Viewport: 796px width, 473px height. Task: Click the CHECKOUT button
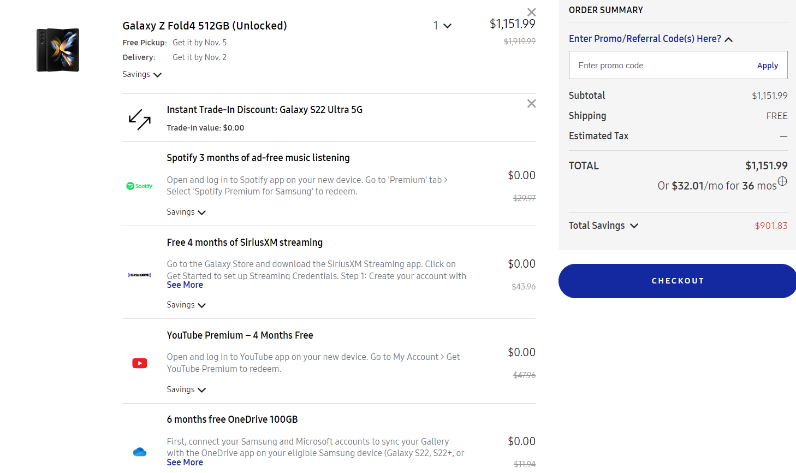tap(677, 280)
